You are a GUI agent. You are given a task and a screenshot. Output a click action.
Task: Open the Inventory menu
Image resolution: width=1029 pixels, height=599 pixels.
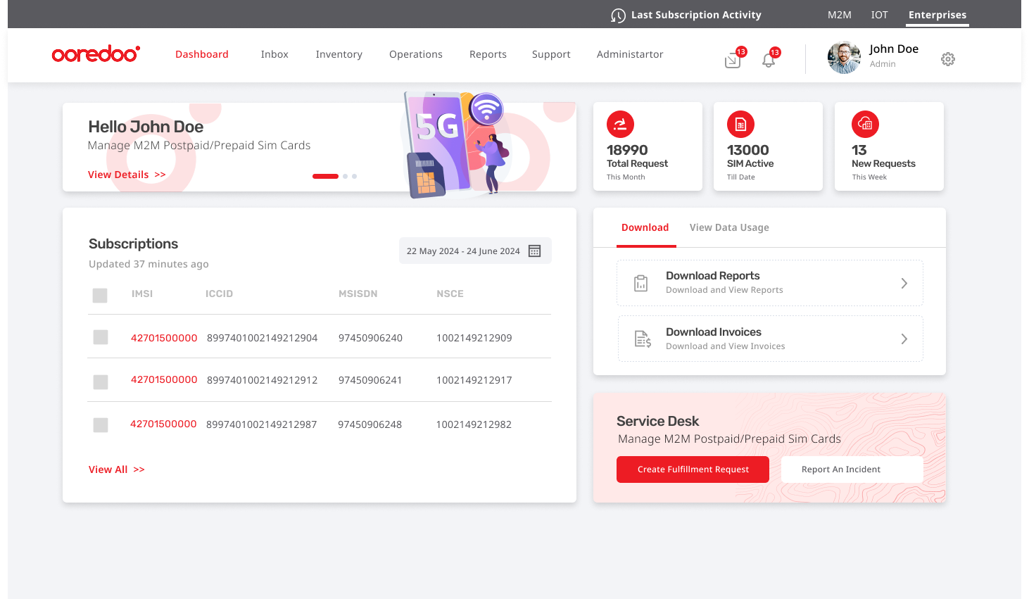click(x=339, y=54)
